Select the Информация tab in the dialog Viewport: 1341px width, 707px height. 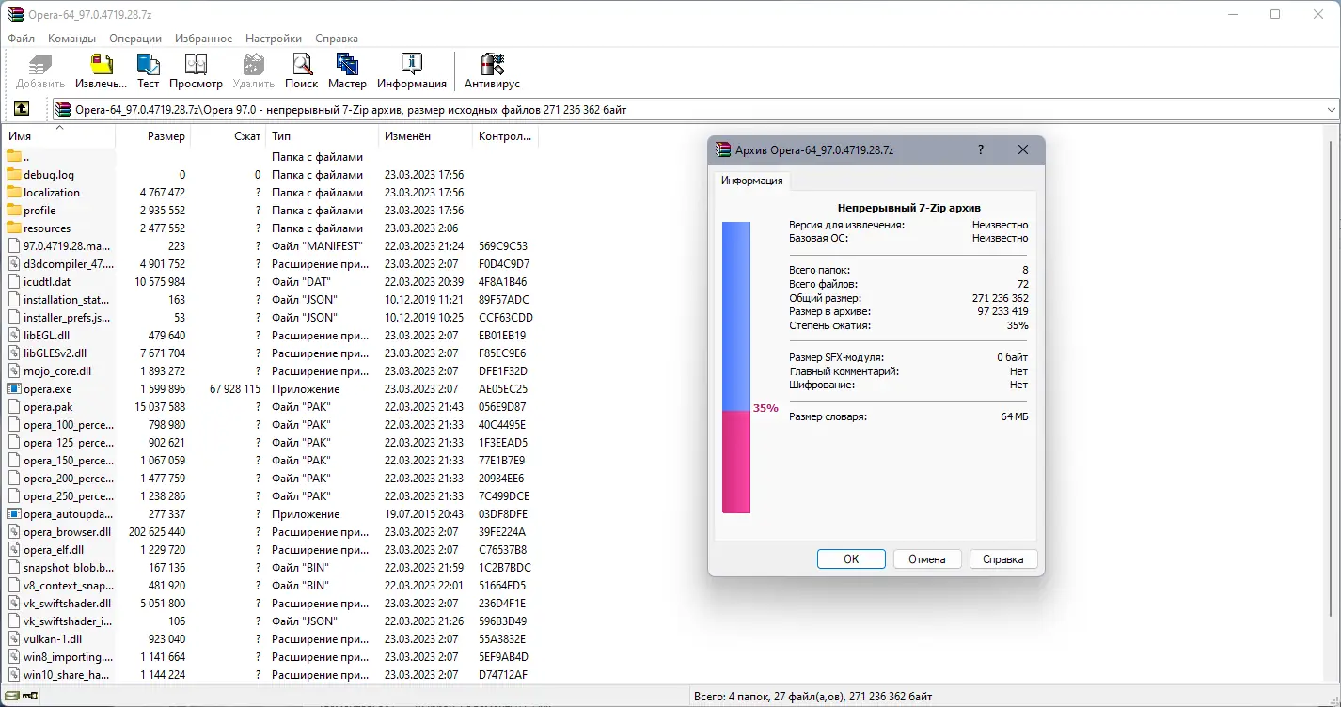pyautogui.click(x=751, y=180)
